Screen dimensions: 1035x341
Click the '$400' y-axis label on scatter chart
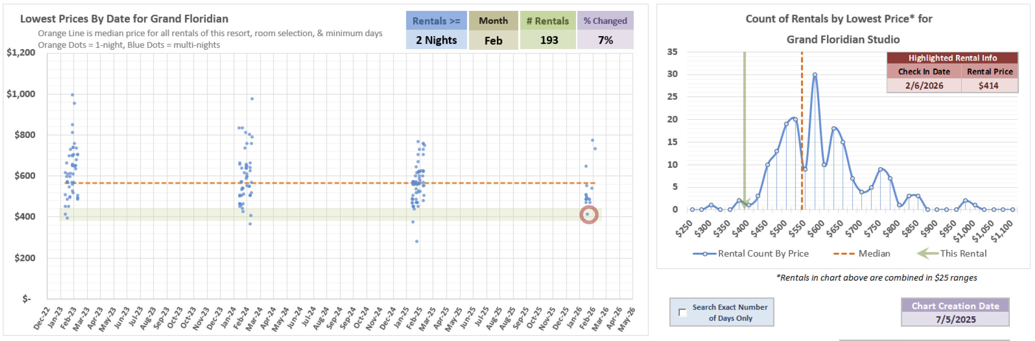(25, 217)
